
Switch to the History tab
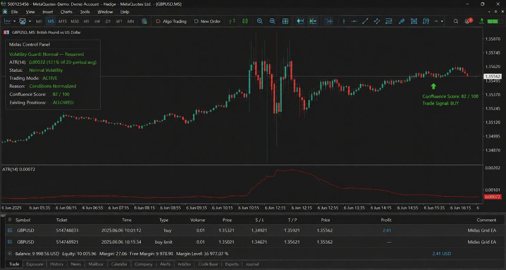(x=57, y=264)
